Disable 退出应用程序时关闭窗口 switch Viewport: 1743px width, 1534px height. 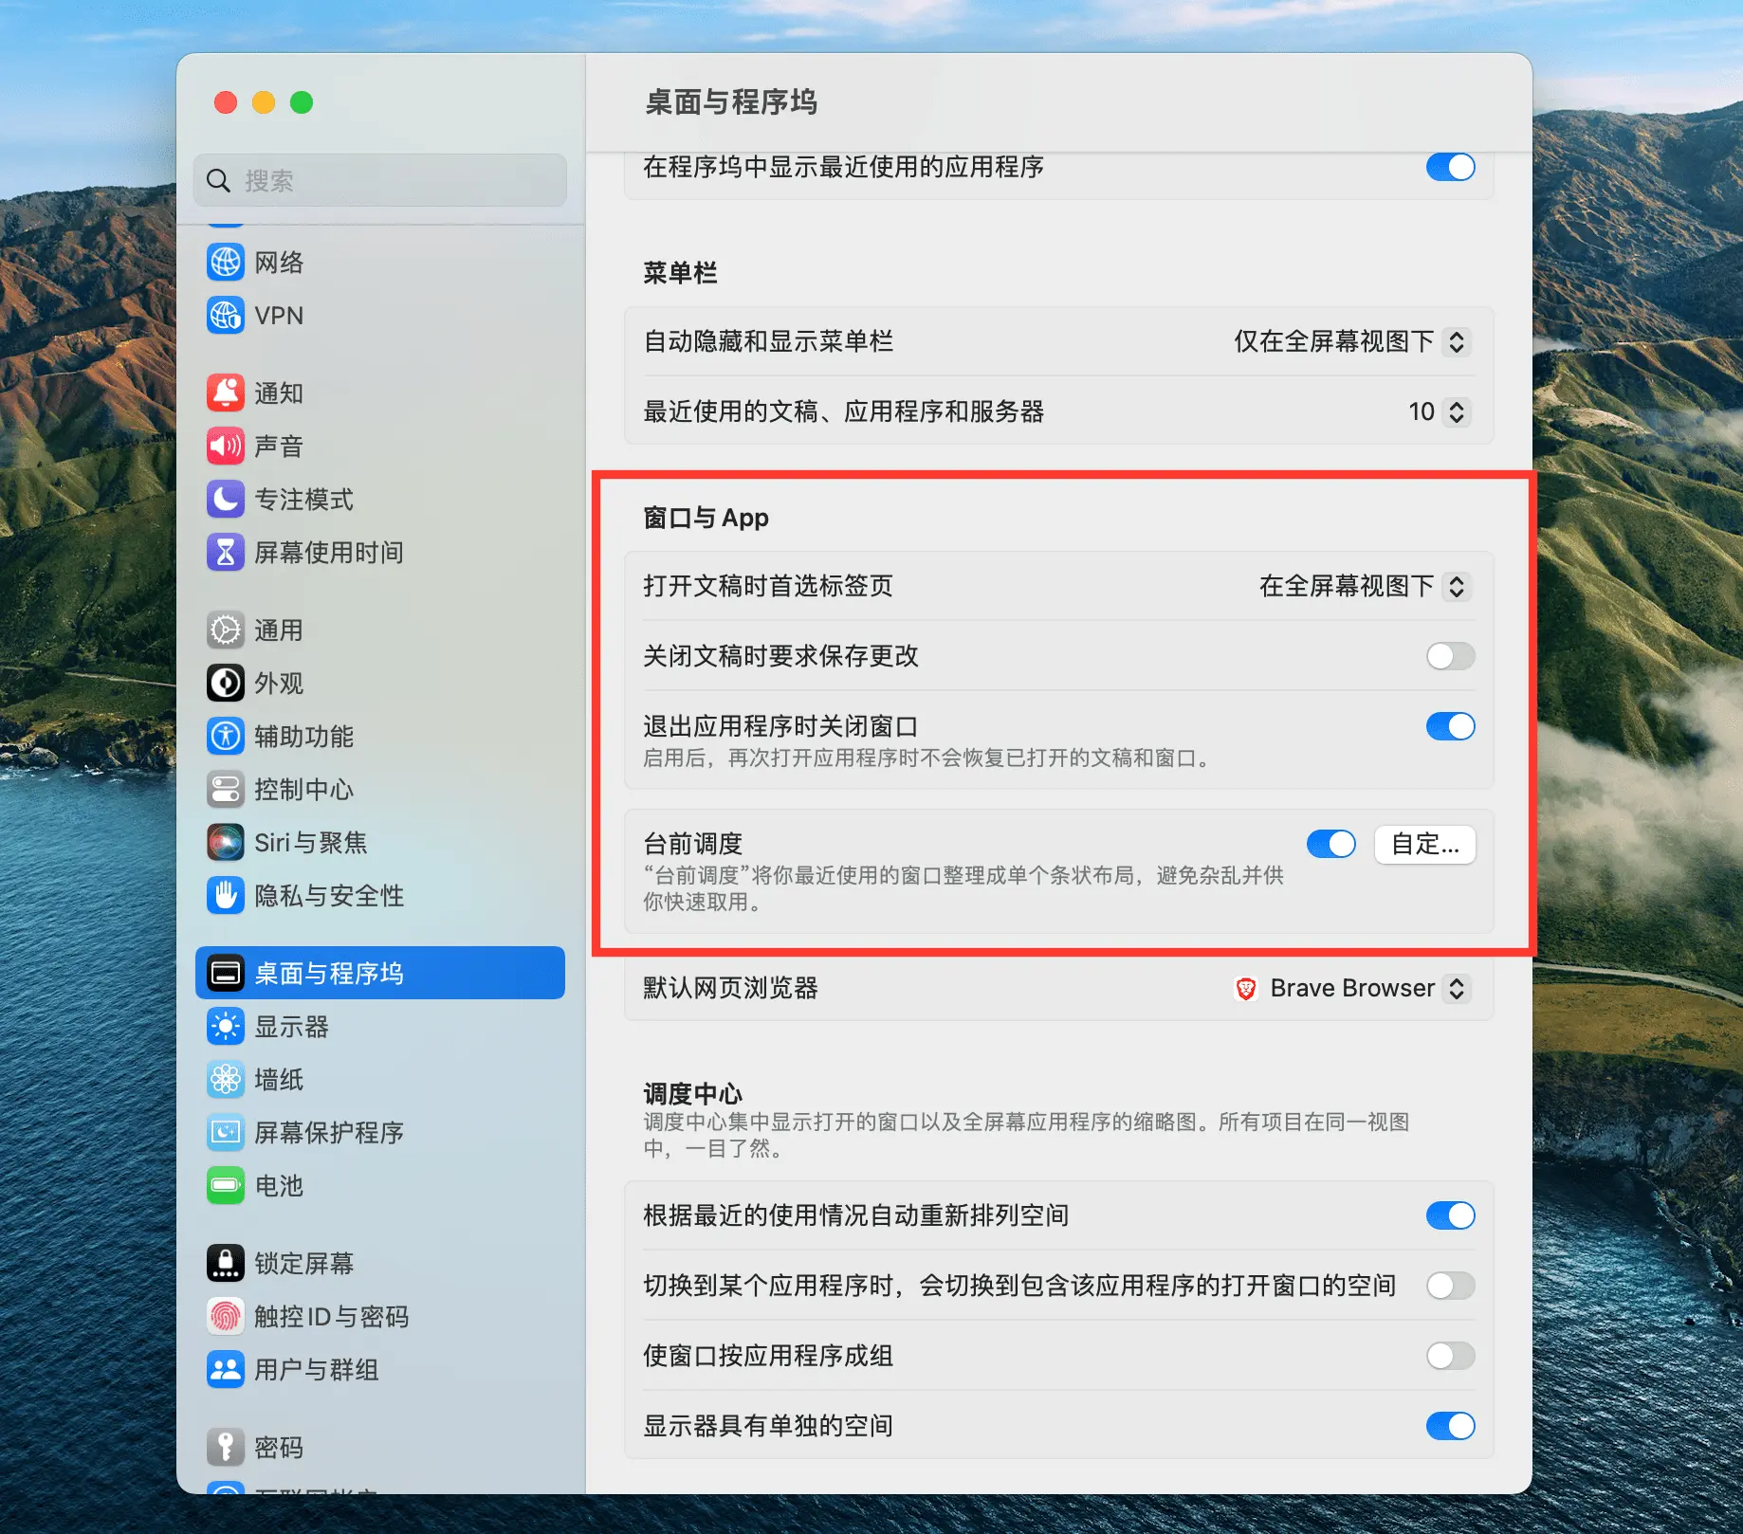[x=1451, y=726]
